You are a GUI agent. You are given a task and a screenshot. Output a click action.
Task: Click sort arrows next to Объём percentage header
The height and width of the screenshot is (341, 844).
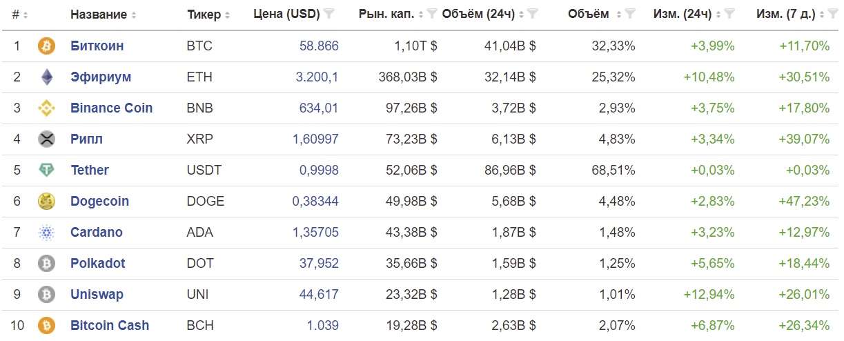click(x=619, y=15)
